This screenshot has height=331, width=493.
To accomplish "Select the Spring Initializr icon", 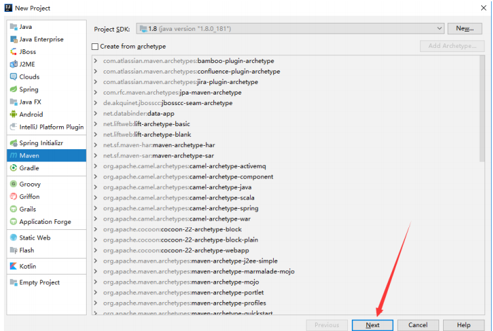I will [x=14, y=143].
